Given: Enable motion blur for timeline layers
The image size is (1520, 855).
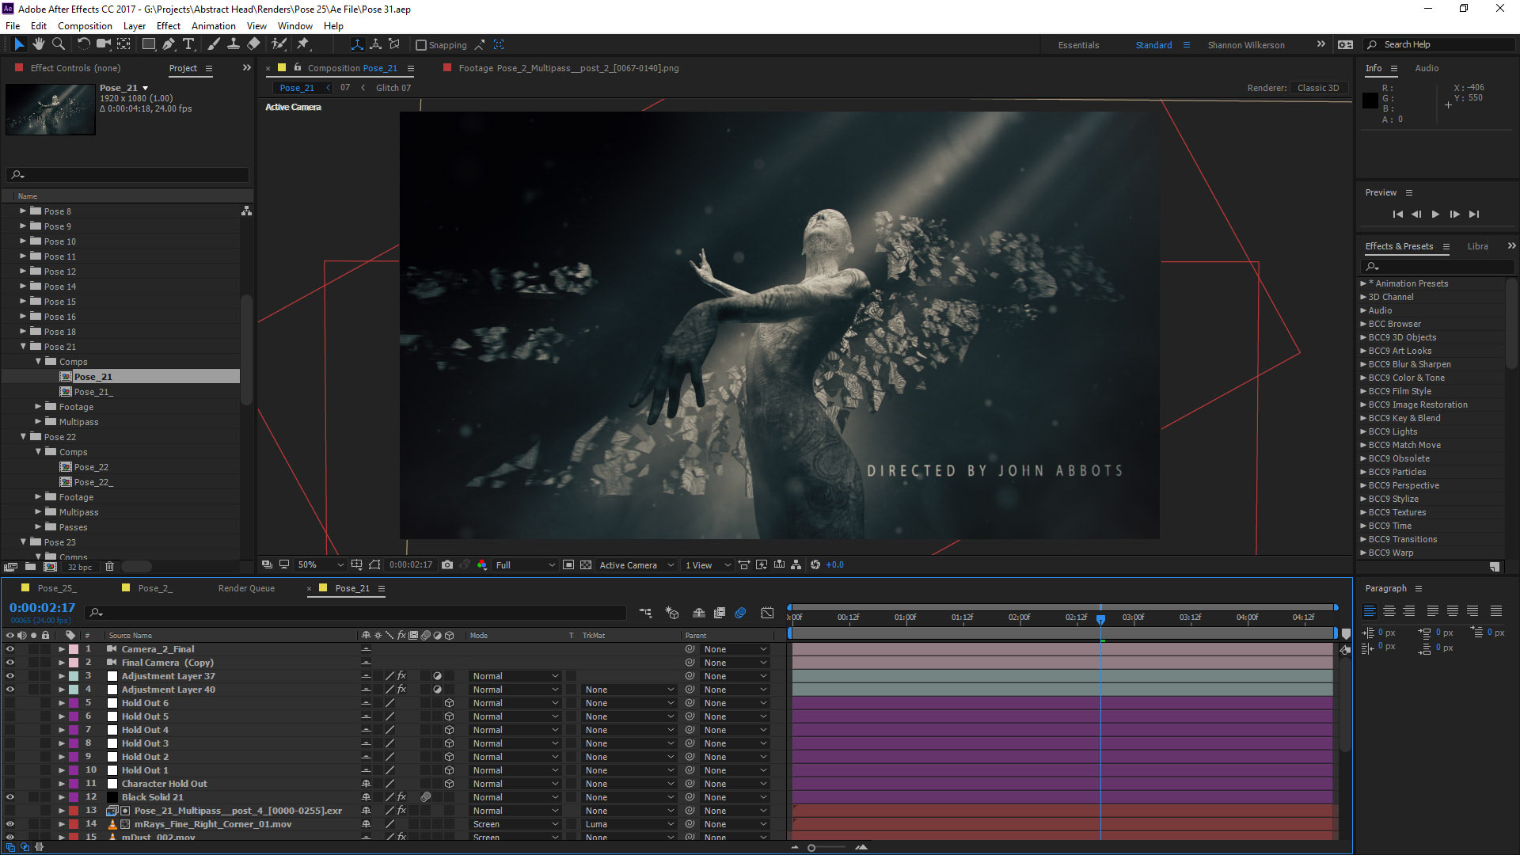Looking at the screenshot, I should click(x=740, y=613).
